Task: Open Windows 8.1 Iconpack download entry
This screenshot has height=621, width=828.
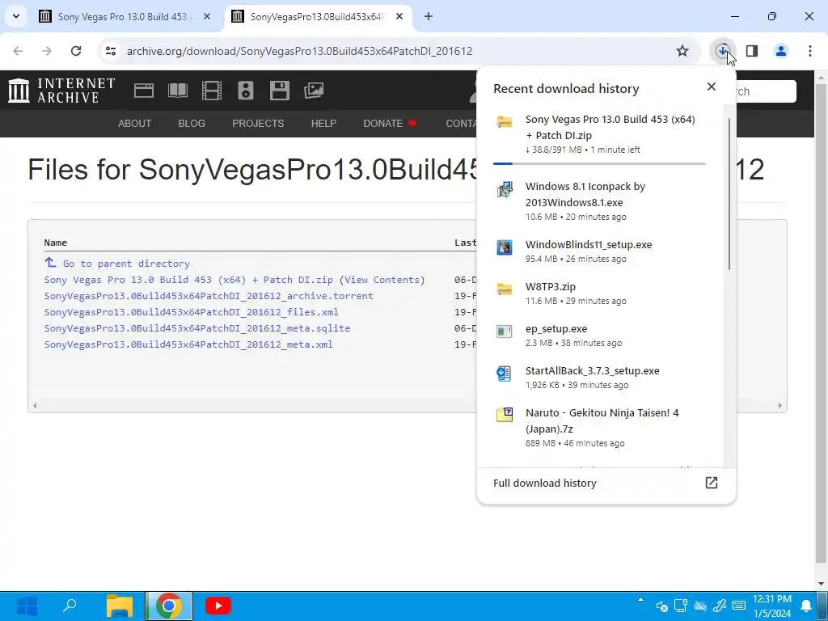Action: coord(599,201)
